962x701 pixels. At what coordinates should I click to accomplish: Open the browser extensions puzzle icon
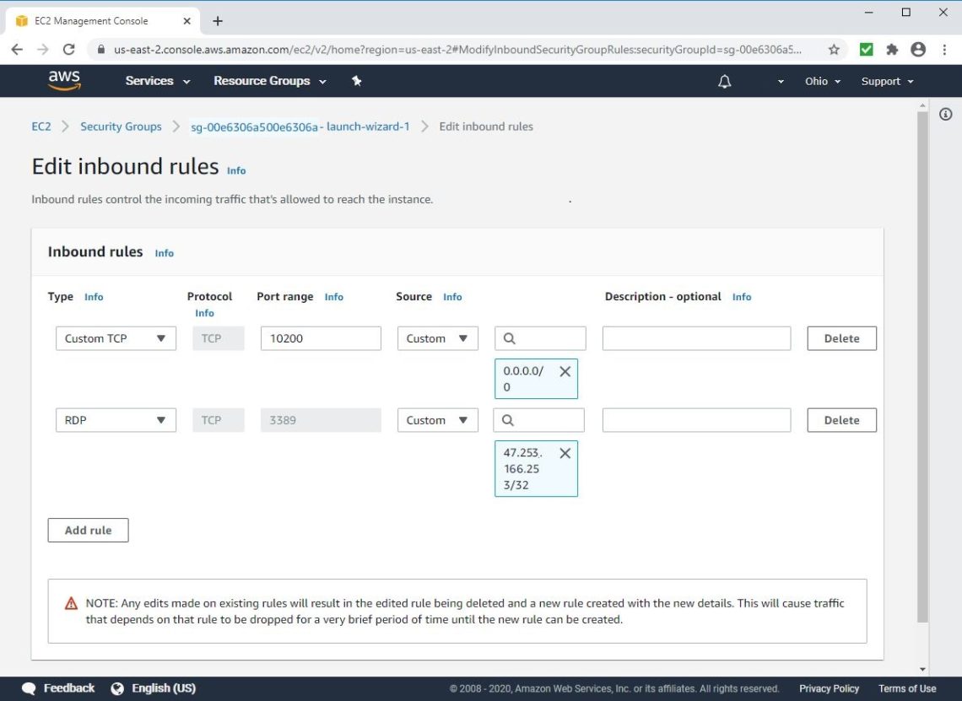[892, 50]
